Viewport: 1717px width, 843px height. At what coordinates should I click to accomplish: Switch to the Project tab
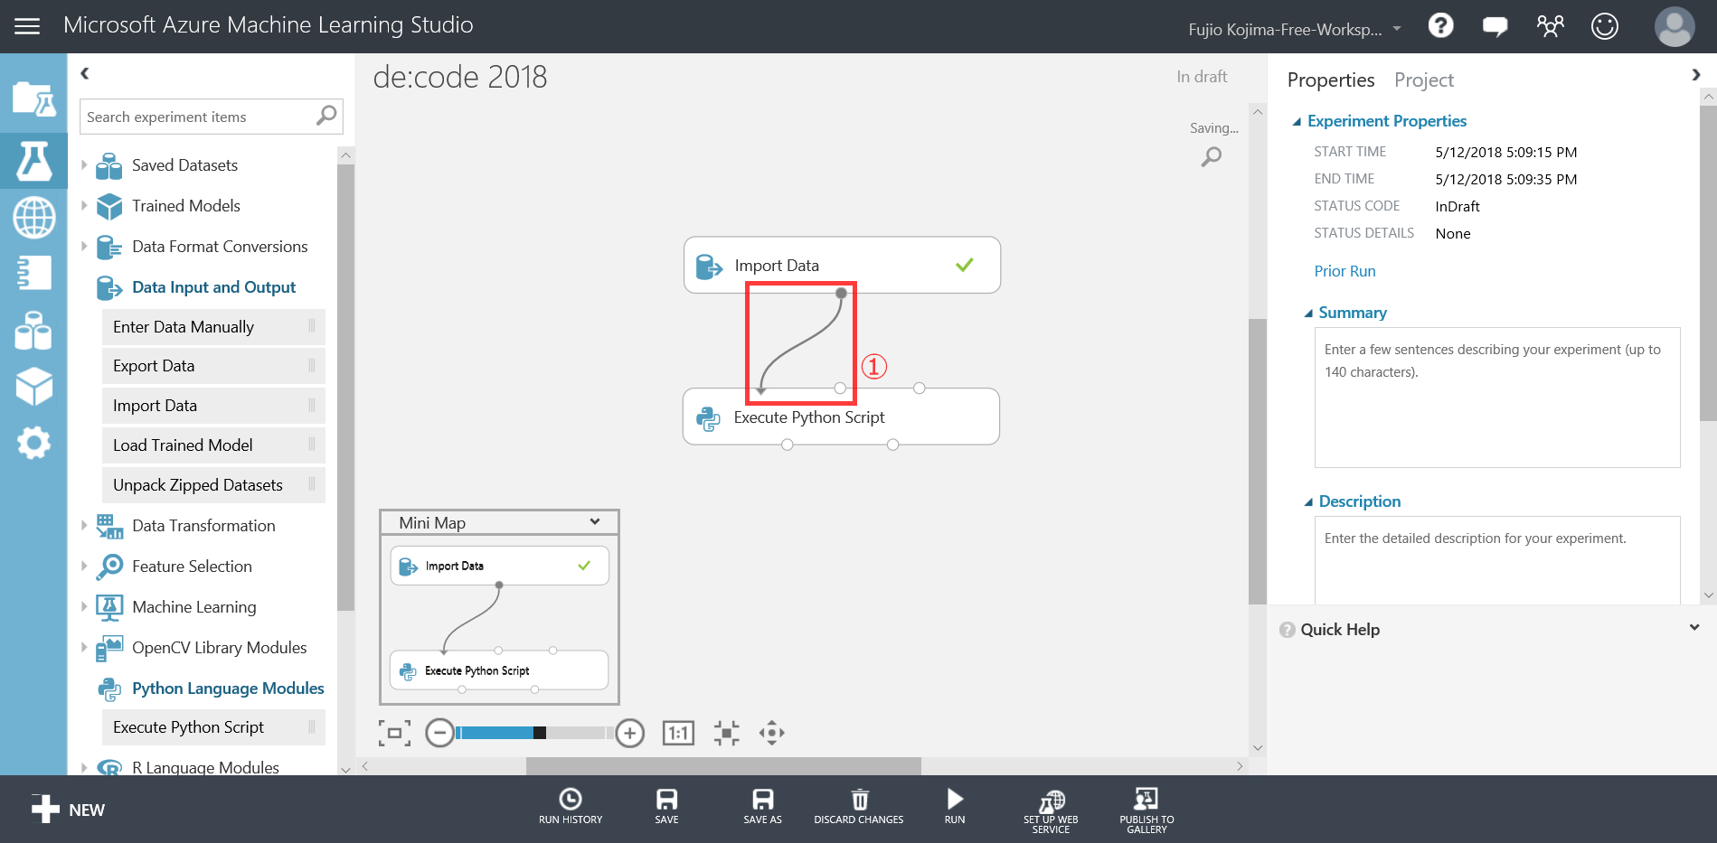click(1424, 80)
